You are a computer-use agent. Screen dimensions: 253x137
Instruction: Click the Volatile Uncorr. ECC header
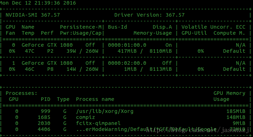click(213, 27)
